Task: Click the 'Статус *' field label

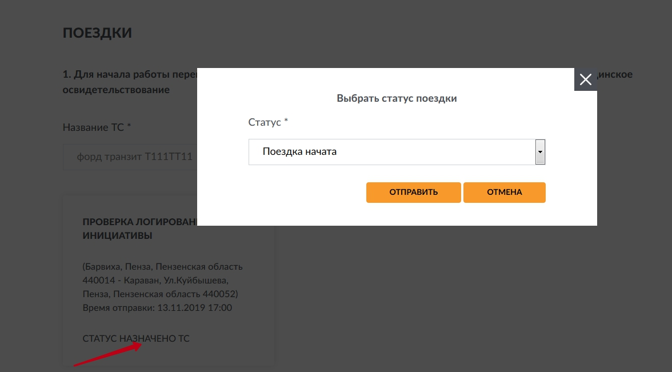Action: (268, 122)
